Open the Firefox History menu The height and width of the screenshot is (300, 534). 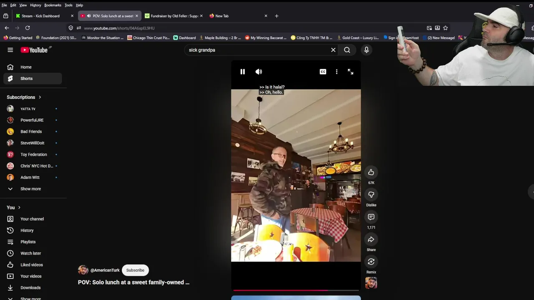pos(35,5)
